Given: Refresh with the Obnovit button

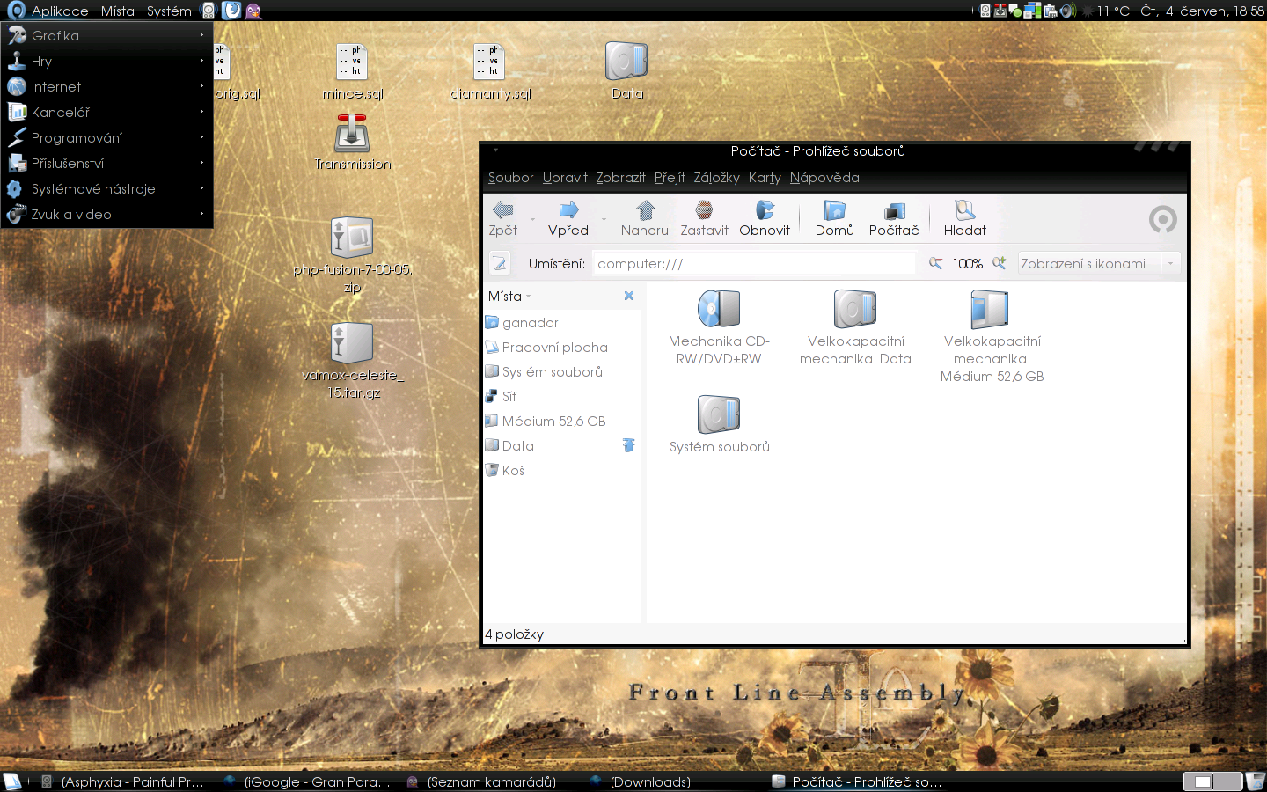Looking at the screenshot, I should [x=765, y=218].
